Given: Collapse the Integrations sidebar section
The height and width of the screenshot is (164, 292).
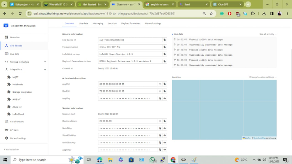Looking at the screenshot, I should coord(45,69).
